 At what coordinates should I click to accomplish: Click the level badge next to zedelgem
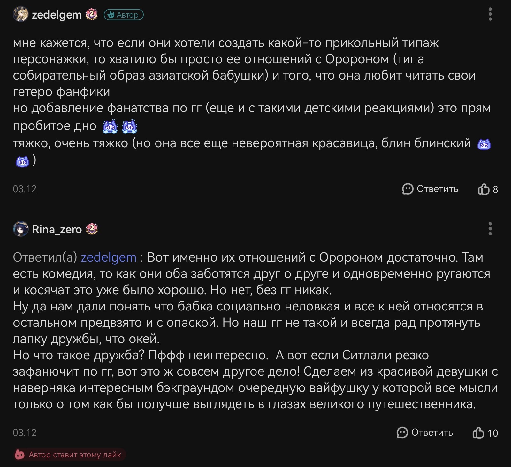coord(92,15)
